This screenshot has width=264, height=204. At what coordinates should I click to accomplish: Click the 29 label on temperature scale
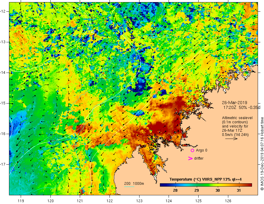pos(196,190)
